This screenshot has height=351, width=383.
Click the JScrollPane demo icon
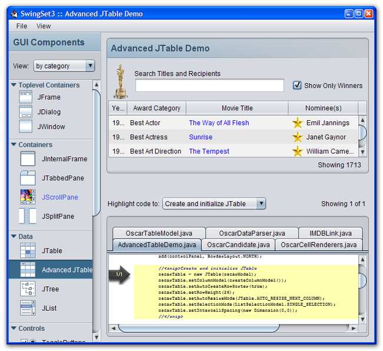(x=28, y=197)
